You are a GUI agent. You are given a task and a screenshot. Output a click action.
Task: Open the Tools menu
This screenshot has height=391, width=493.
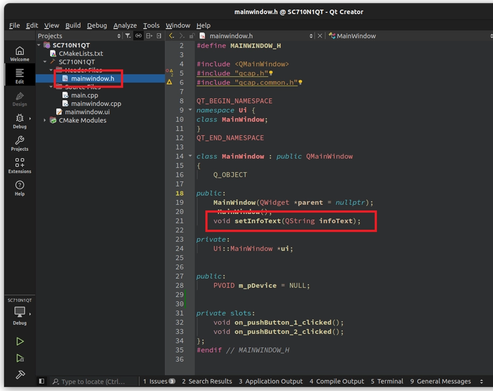(x=151, y=25)
